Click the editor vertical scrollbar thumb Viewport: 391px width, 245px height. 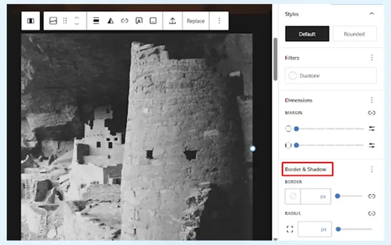pos(275,59)
